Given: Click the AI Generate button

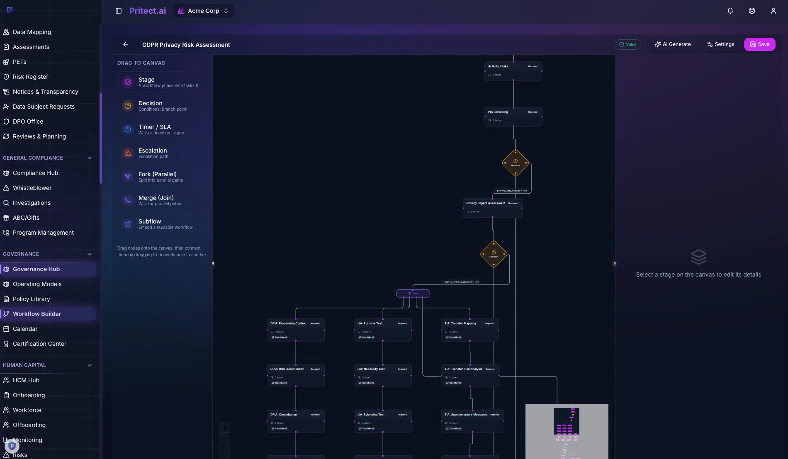Looking at the screenshot, I should click(672, 44).
